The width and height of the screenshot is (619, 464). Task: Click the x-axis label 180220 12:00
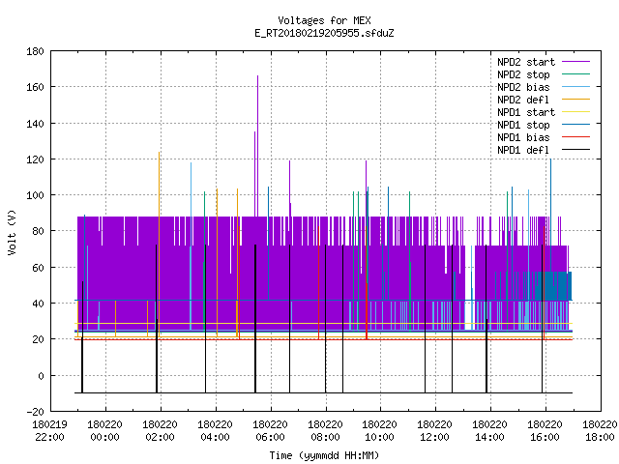(x=435, y=431)
